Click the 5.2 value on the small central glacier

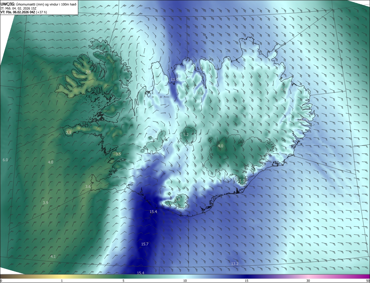pyautogui.click(x=186, y=135)
